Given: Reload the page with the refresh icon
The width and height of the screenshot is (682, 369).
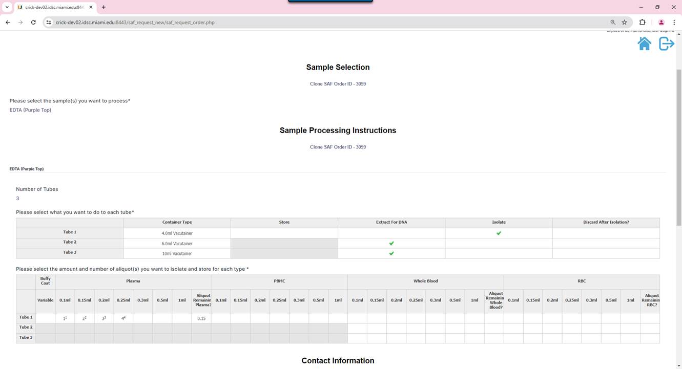Looking at the screenshot, I should click(33, 23).
